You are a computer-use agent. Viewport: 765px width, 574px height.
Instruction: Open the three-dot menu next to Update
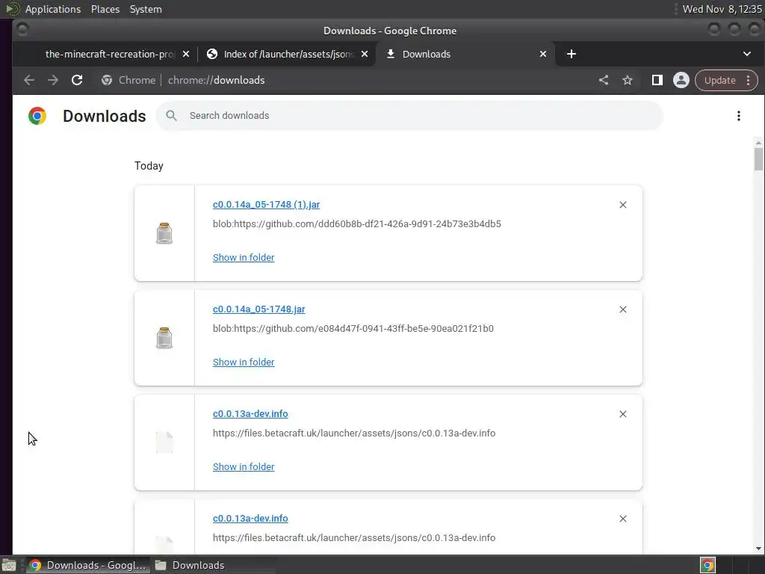point(749,80)
